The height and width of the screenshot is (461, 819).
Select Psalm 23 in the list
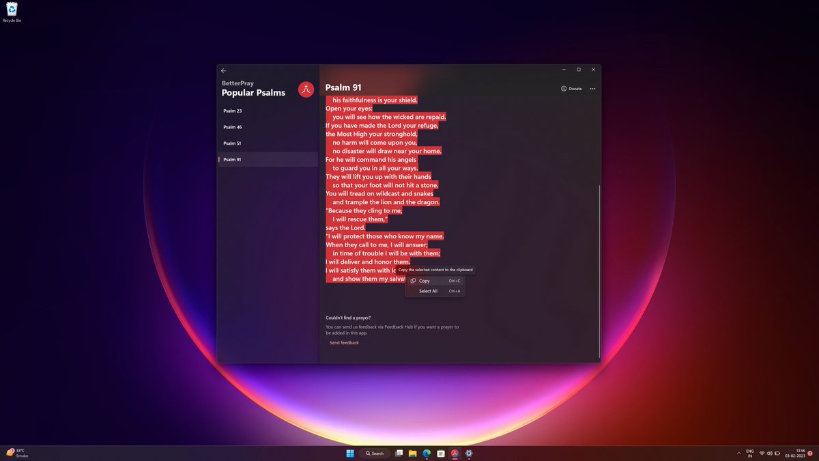click(268, 111)
